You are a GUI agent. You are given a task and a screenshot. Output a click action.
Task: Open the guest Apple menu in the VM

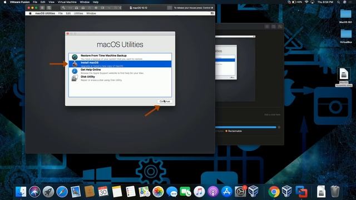[x=30, y=13]
